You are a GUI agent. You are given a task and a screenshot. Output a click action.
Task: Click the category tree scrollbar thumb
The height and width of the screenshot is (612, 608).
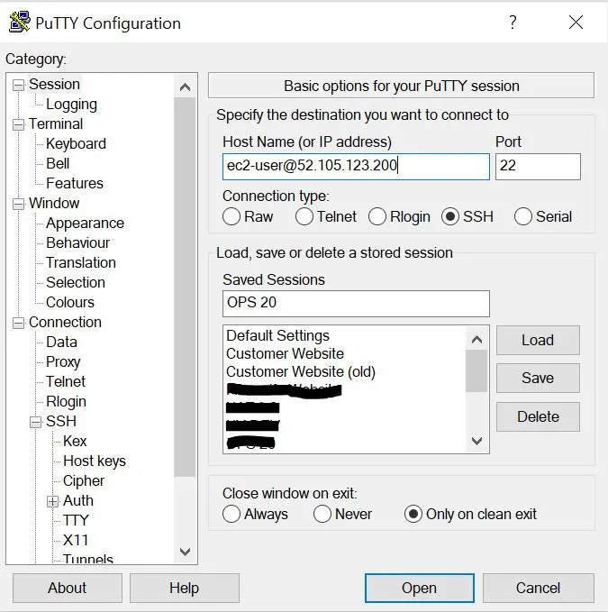(185, 288)
